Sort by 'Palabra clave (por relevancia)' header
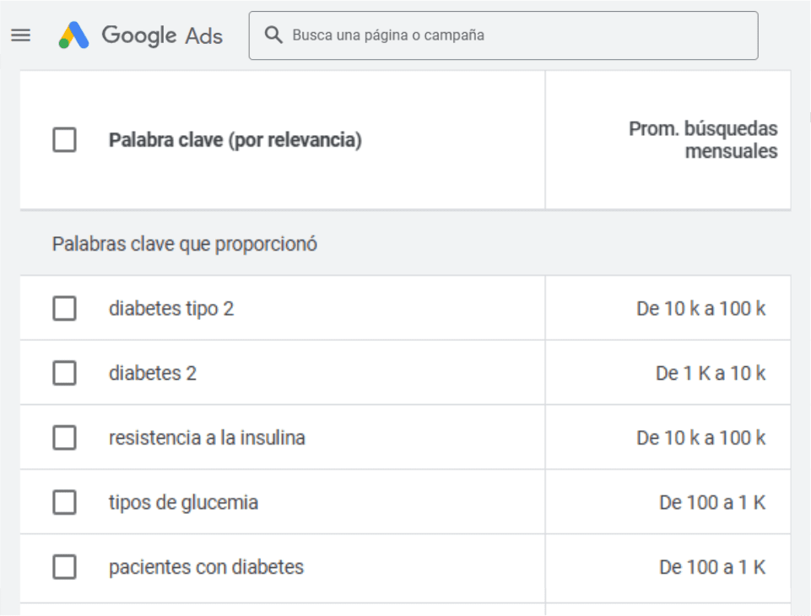 point(235,140)
